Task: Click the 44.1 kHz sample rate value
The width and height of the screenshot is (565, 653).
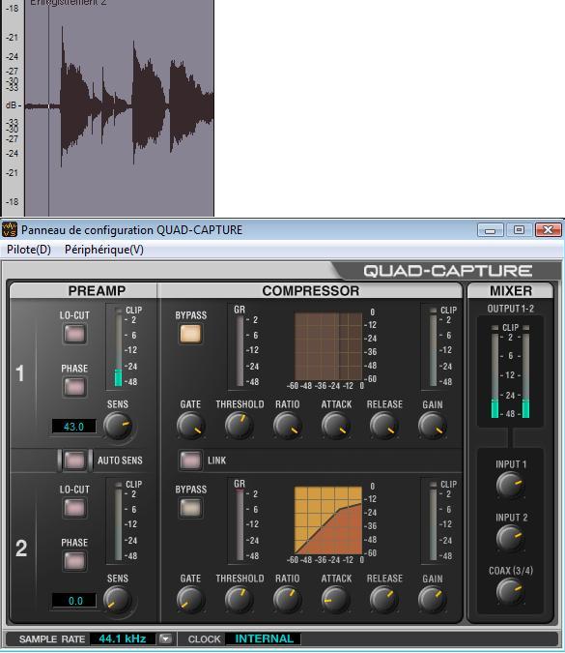Action: [123, 638]
